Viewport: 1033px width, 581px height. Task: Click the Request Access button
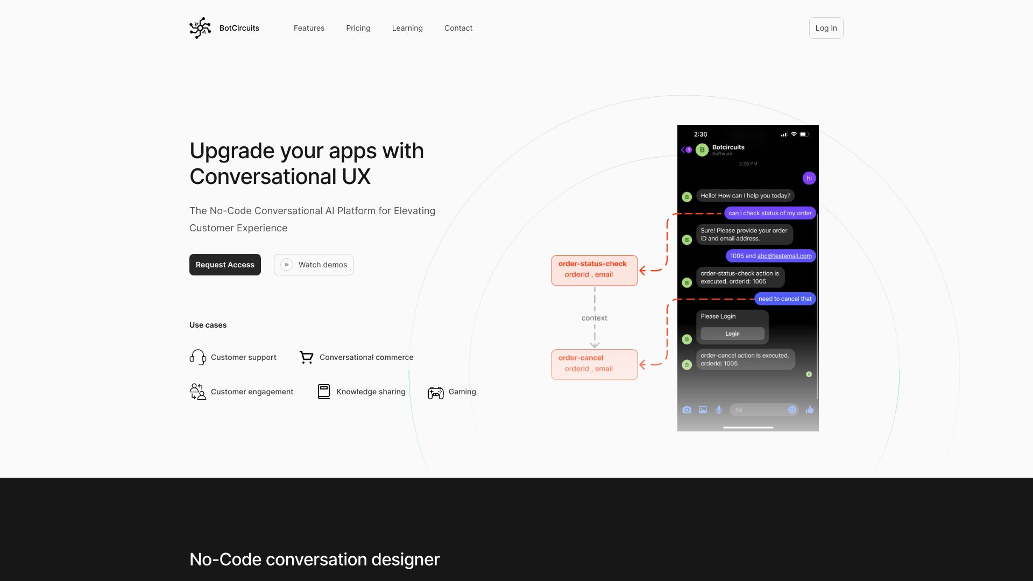[x=225, y=265]
